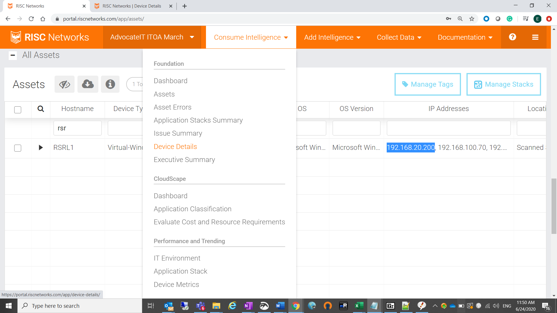Screen dimensions: 557x313
Task: Go to the browser home page
Action: click(43, 19)
